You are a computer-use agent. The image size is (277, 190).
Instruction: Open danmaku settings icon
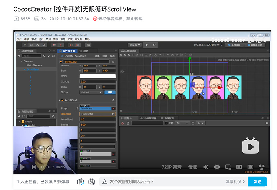92,182
